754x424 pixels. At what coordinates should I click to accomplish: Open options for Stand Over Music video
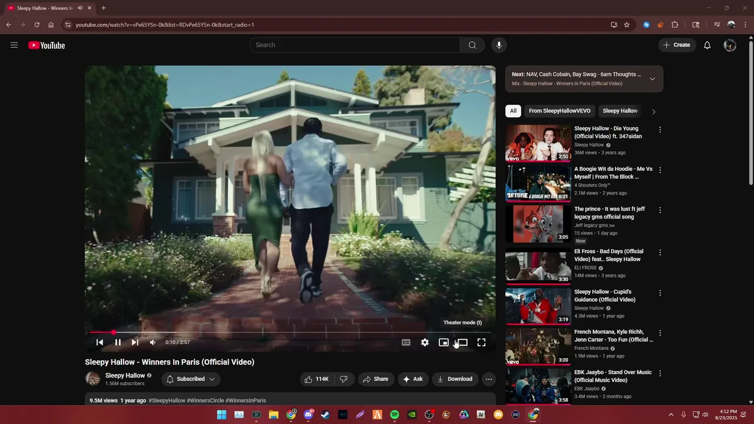tap(660, 373)
